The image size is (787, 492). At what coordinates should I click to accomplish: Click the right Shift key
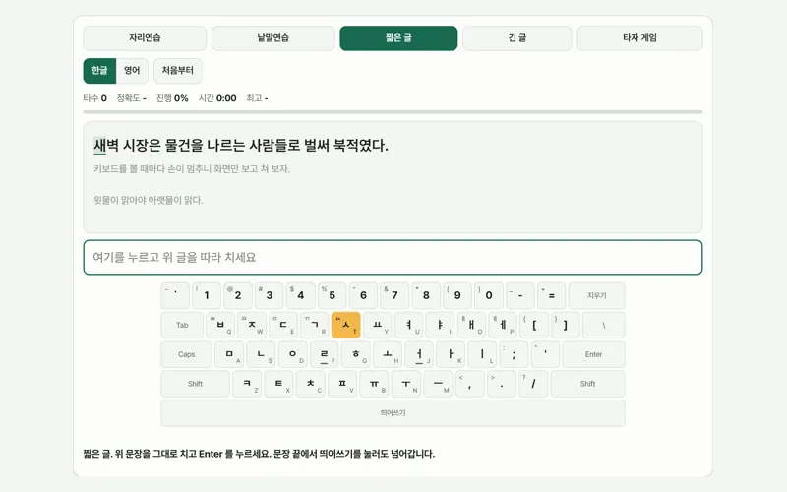[587, 384]
